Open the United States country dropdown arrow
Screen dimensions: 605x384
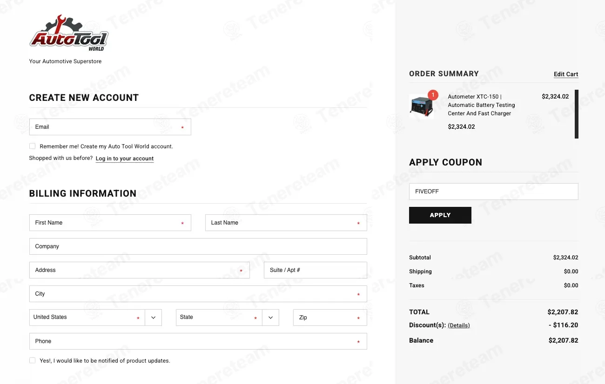(153, 318)
